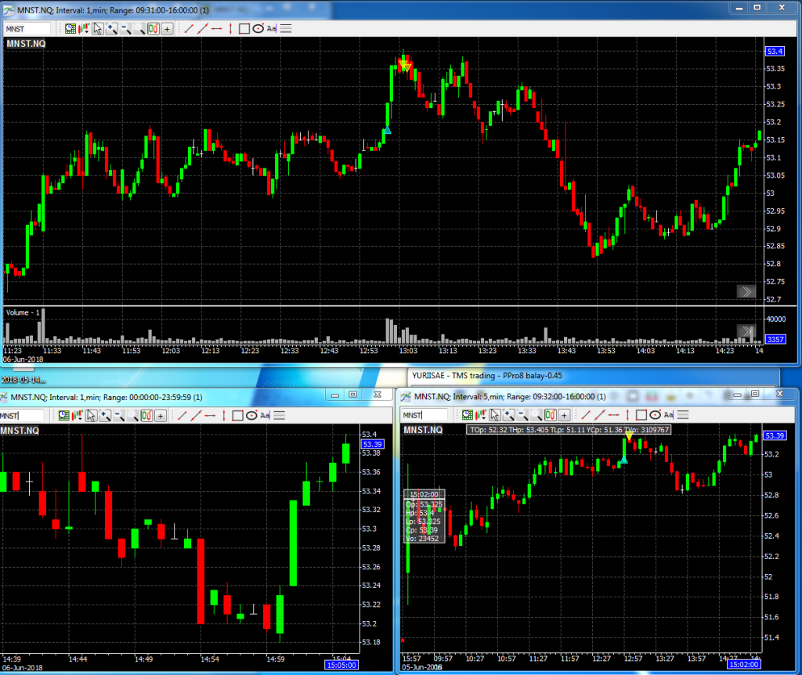Open the candlestick chart type dropdown in the top chart
This screenshot has width=802, height=675.
[x=83, y=28]
